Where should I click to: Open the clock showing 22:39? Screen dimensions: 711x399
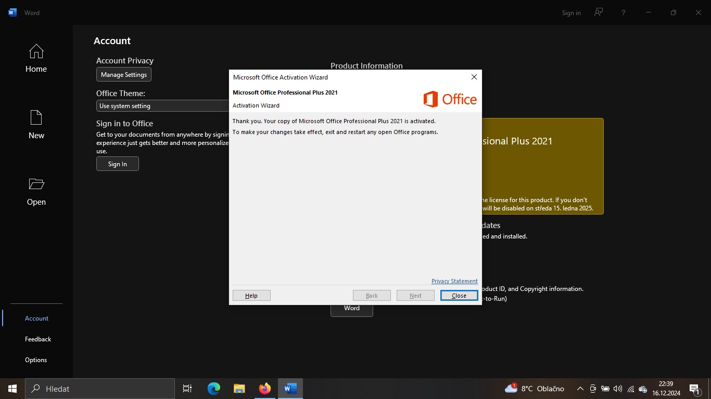click(x=666, y=389)
